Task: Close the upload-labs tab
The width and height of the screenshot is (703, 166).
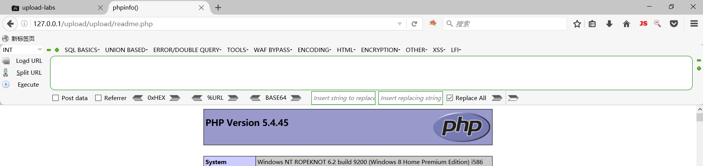Action: 100,8
